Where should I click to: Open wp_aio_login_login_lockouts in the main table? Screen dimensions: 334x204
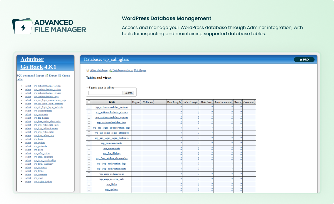112,138
